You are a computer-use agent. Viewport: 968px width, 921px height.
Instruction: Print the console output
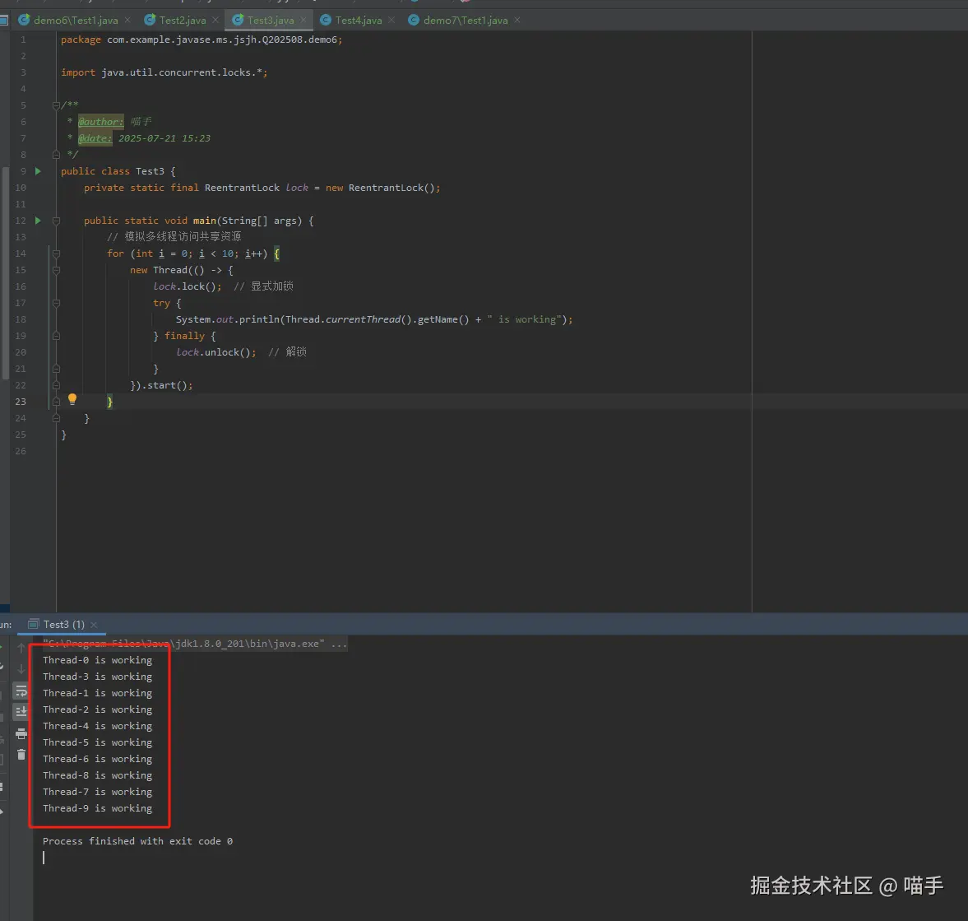(21, 733)
